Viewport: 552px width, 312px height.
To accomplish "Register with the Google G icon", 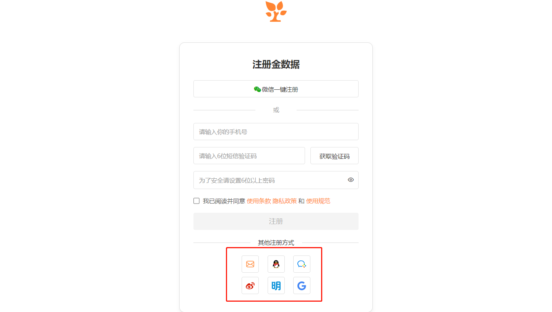I will [302, 285].
